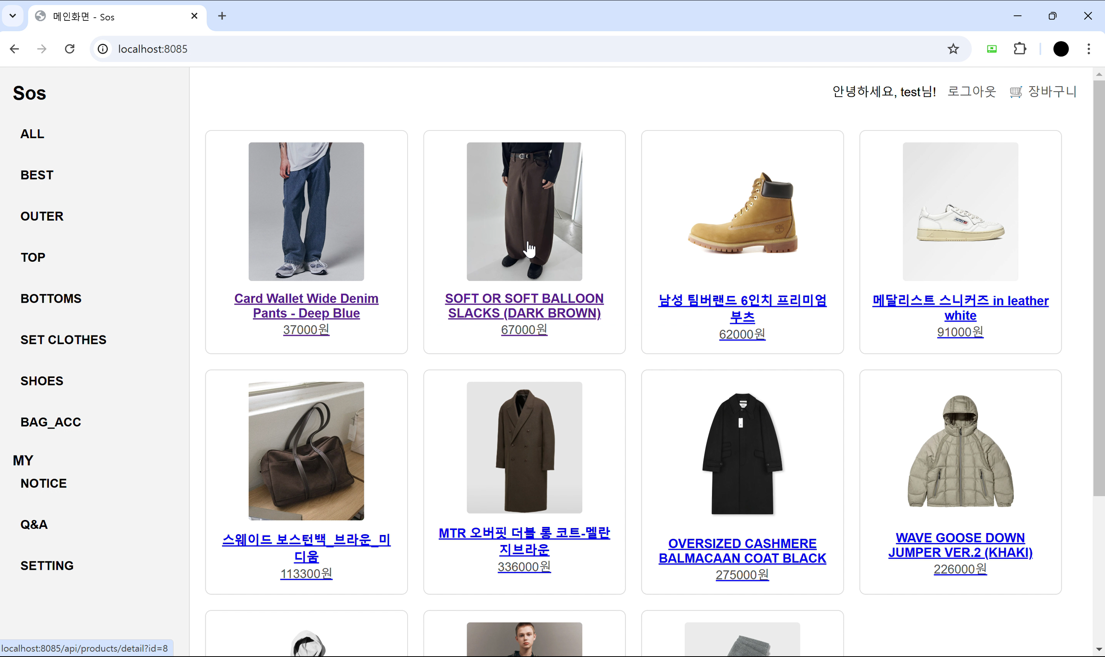Click the green extension icon in toolbar
Image resolution: width=1105 pixels, height=657 pixels.
pos(992,49)
